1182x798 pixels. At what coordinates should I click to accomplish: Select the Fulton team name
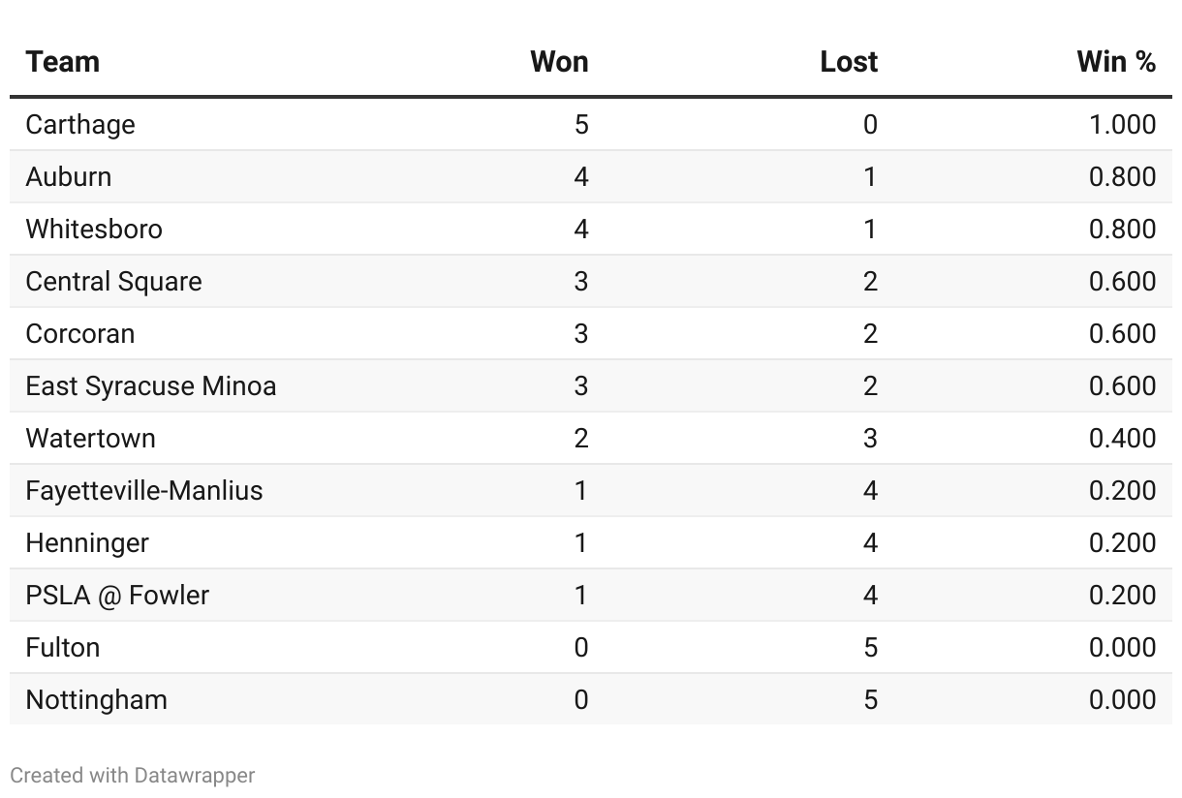63,648
